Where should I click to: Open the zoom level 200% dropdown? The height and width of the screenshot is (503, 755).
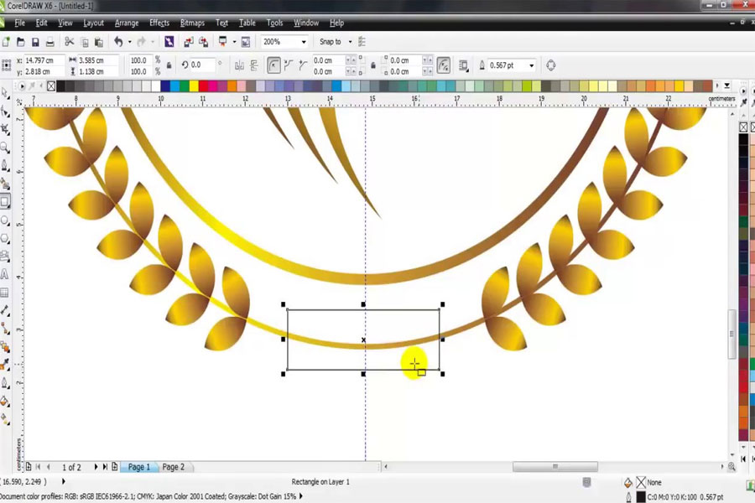304,42
